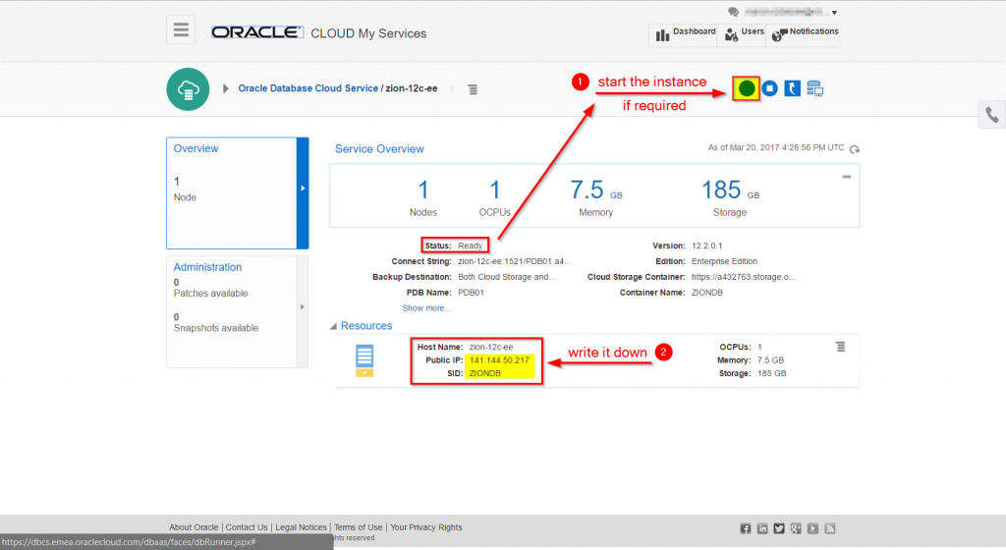1006x550 pixels.
Task: Click the ZIONDB container name value
Action: [707, 293]
